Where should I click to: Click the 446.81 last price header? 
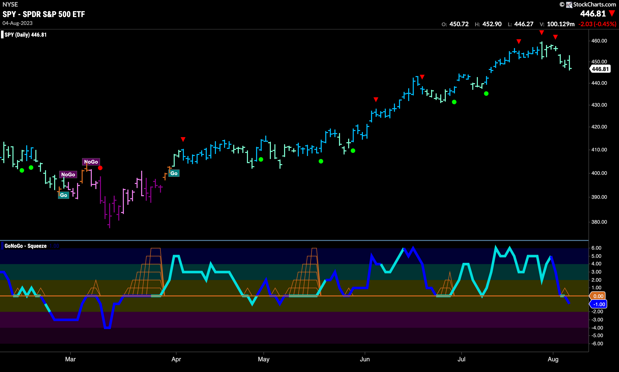coord(593,13)
